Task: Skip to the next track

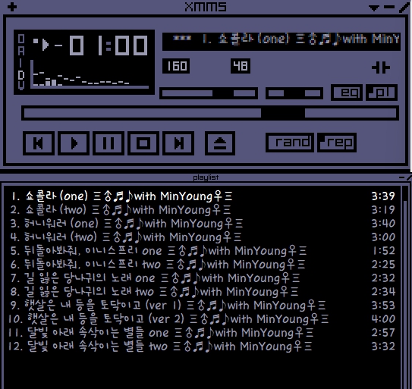Action: 178,143
